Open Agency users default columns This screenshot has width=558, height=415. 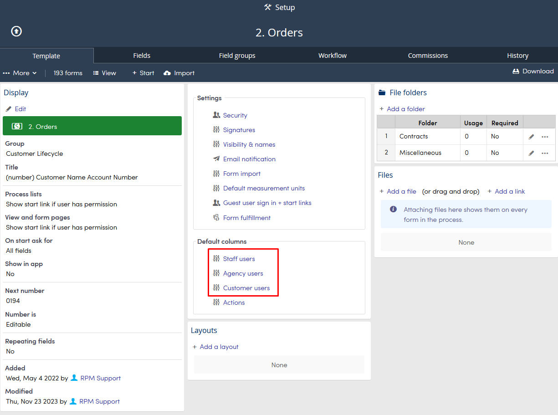coord(243,273)
